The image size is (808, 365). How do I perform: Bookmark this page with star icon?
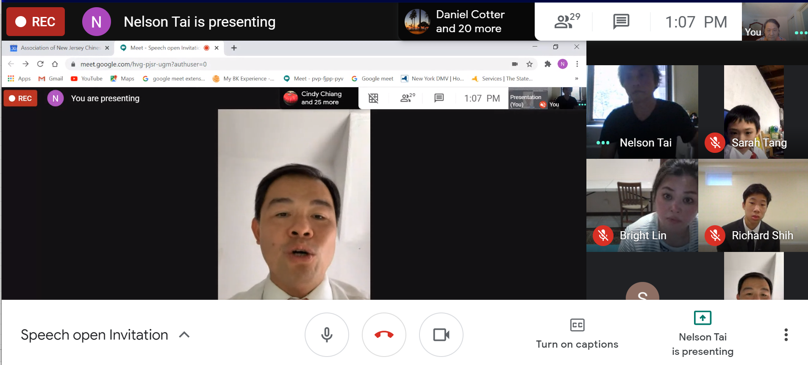click(529, 64)
